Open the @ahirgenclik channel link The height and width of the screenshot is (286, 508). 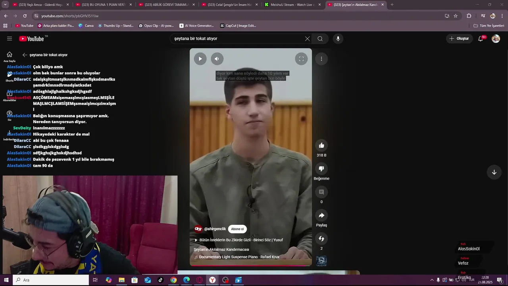point(215,229)
